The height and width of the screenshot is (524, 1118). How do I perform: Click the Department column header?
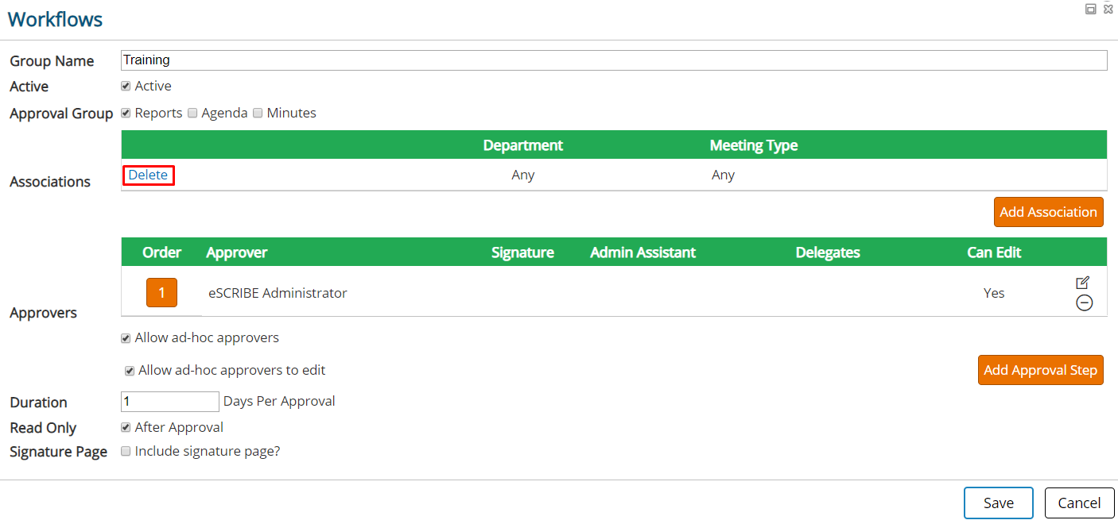point(522,145)
